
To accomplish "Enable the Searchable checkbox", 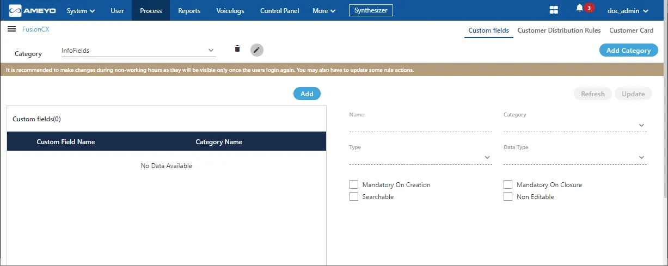I will pyautogui.click(x=354, y=196).
